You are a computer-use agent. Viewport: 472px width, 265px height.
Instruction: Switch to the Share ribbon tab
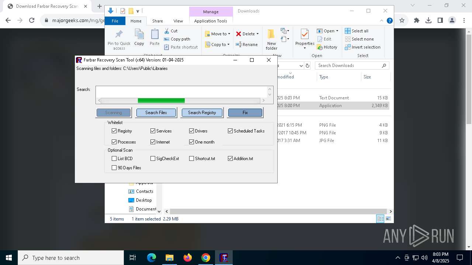(x=157, y=21)
